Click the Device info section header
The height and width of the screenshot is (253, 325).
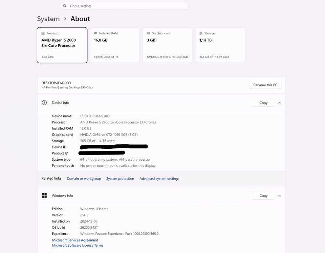pos(161,103)
